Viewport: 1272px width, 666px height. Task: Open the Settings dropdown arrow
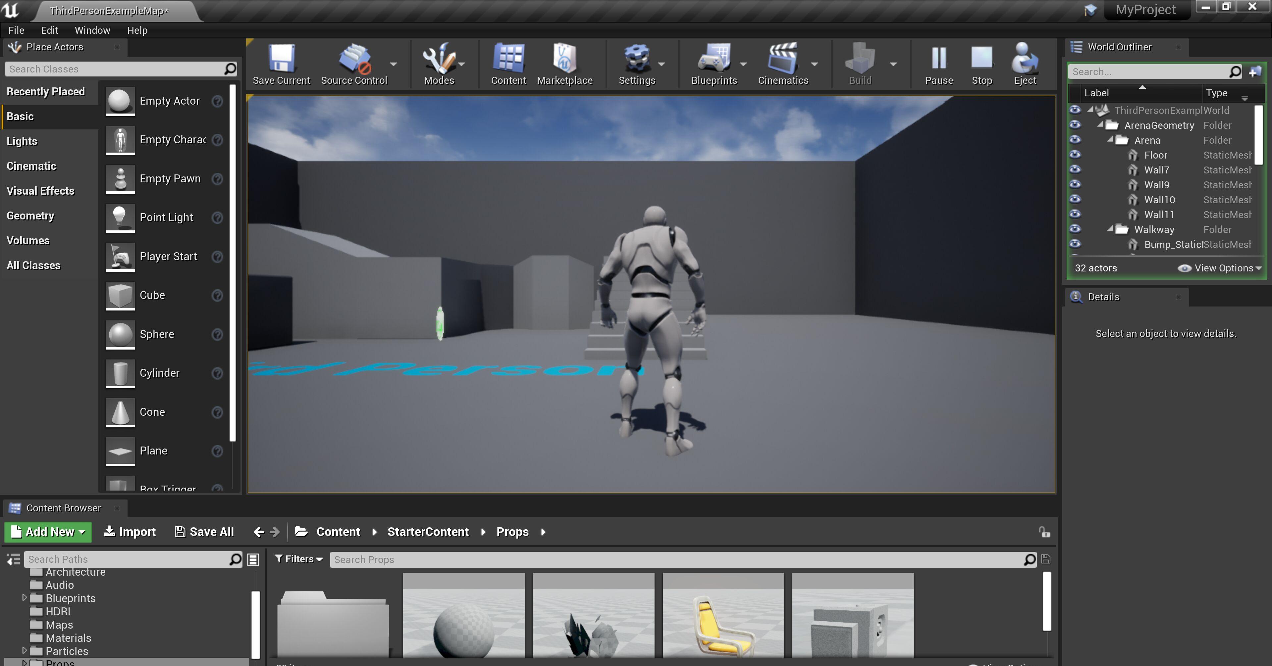[662, 64]
